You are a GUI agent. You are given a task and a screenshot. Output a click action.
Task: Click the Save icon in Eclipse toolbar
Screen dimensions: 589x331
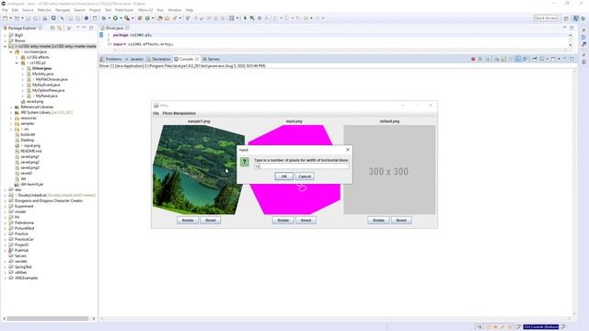[29, 18]
